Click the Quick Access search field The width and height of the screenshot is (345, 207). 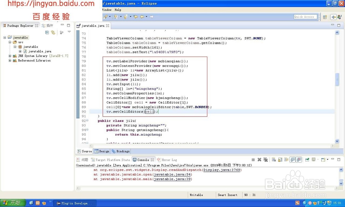305,17
